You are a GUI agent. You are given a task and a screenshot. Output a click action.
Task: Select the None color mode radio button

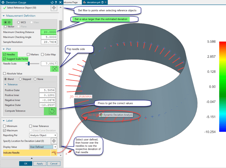point(35,79)
